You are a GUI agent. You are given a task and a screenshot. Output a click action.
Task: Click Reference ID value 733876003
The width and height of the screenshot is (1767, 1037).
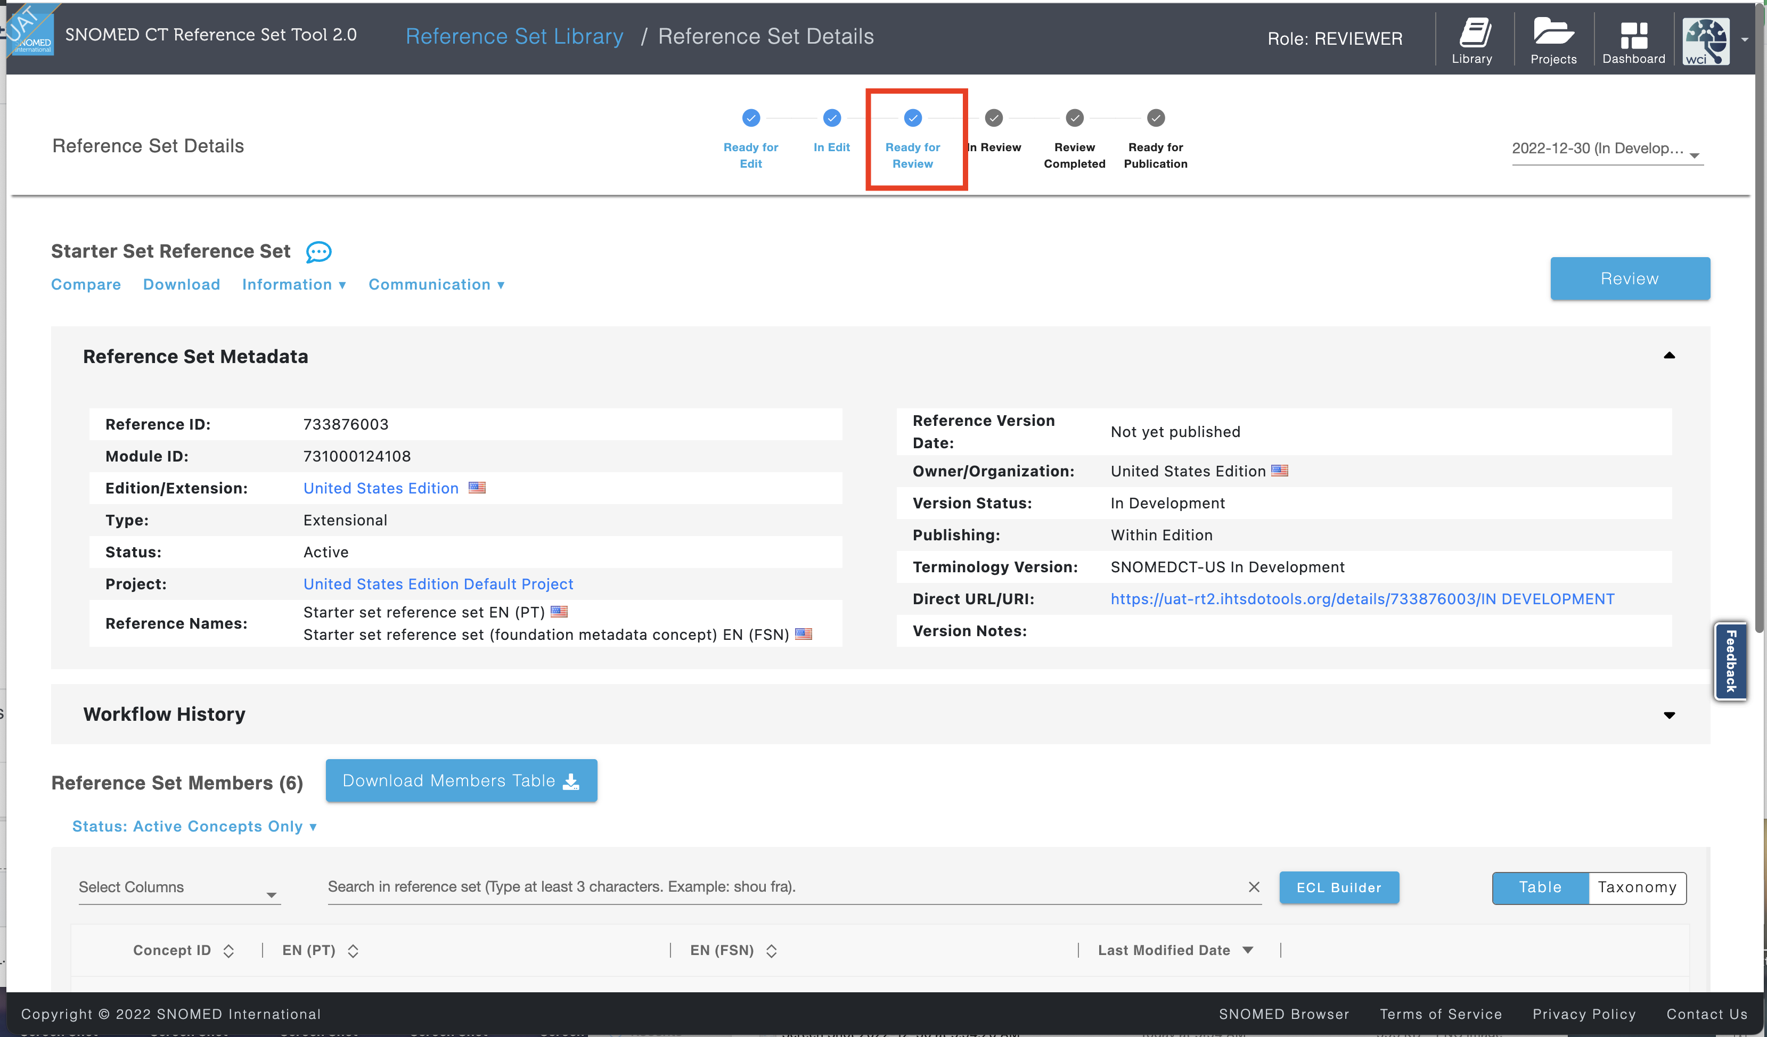346,424
